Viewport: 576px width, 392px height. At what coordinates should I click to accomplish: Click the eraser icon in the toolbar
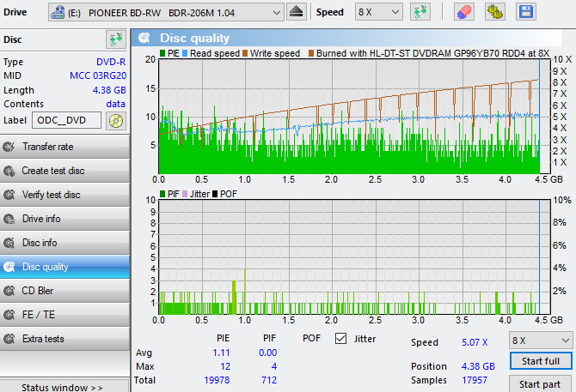[463, 12]
